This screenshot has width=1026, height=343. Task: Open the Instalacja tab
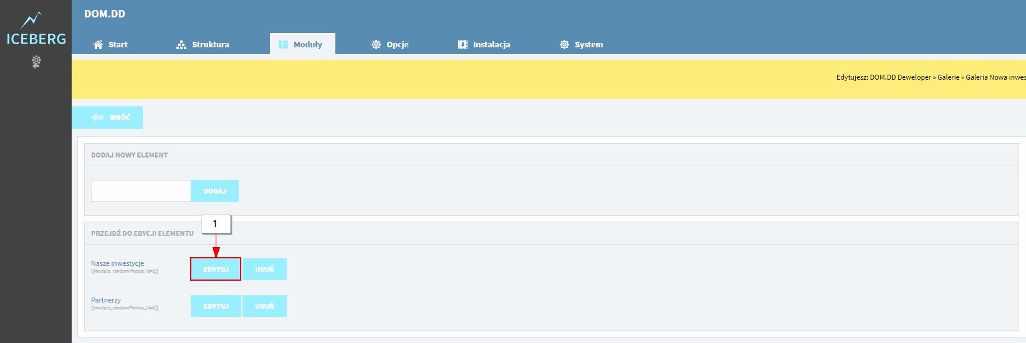tap(484, 44)
